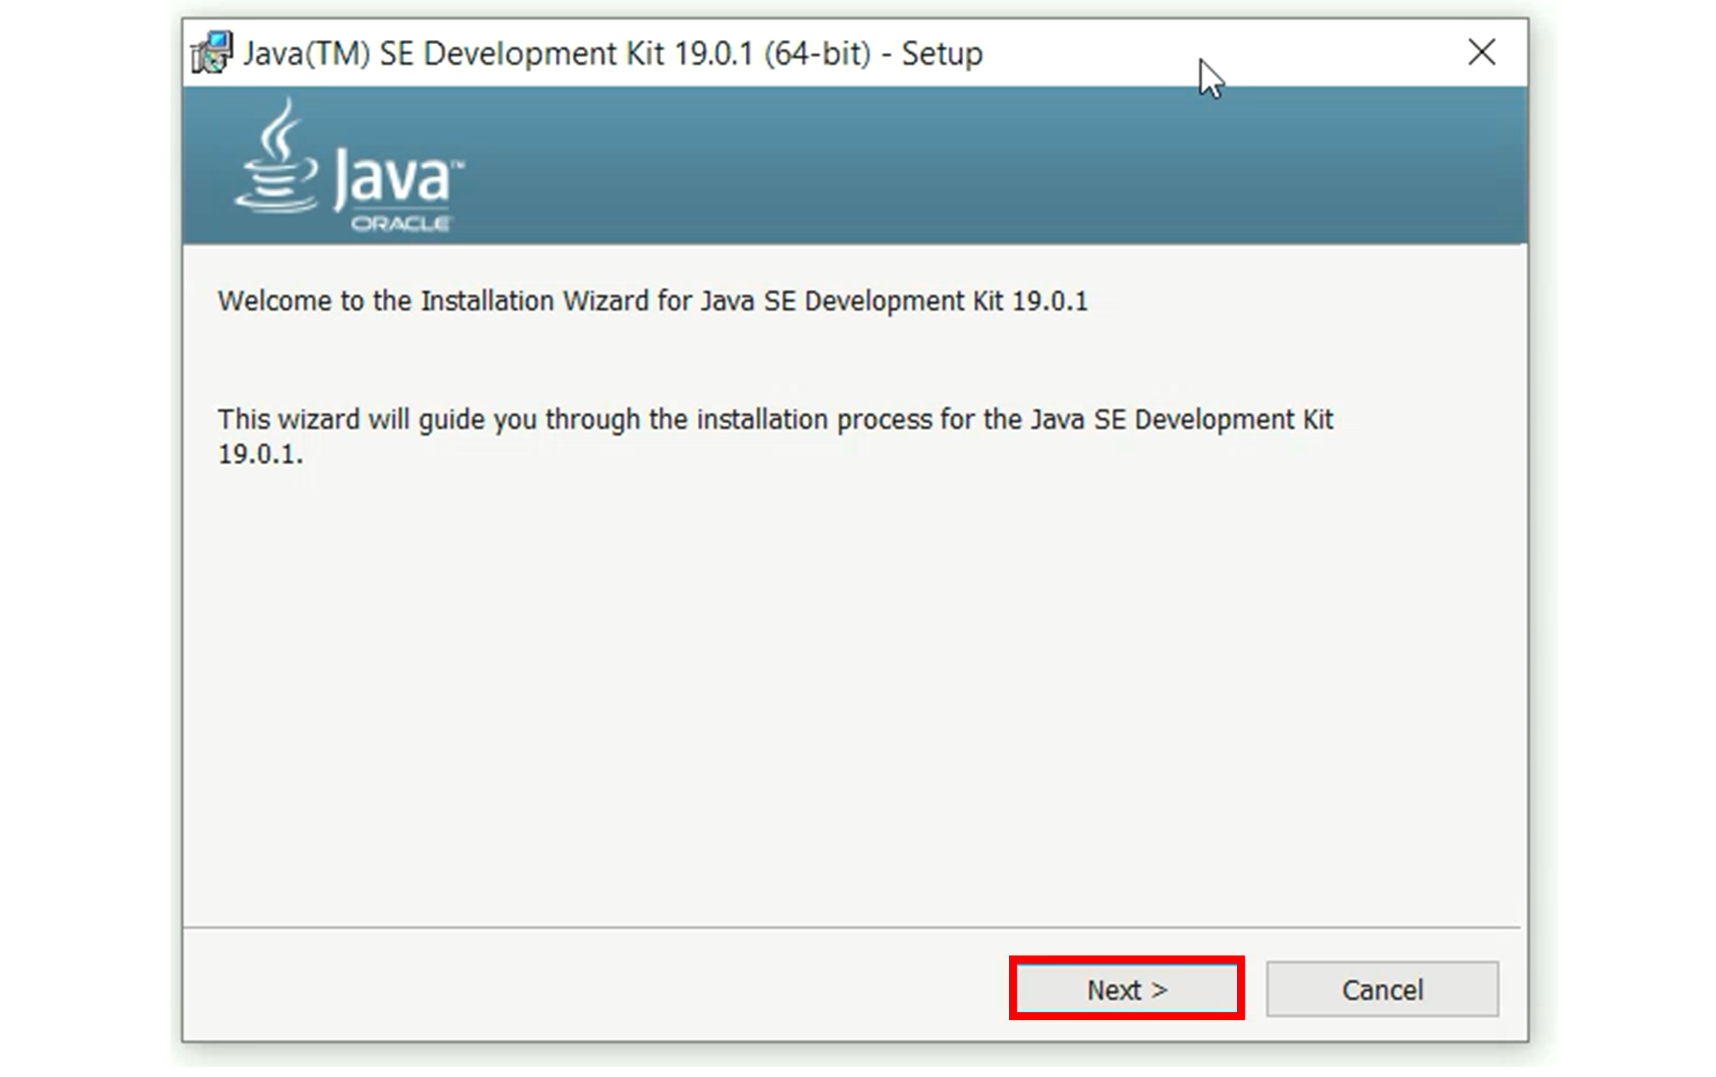The width and height of the screenshot is (1716, 1077).
Task: Click empty title bar area left of X
Action: coord(1328,53)
